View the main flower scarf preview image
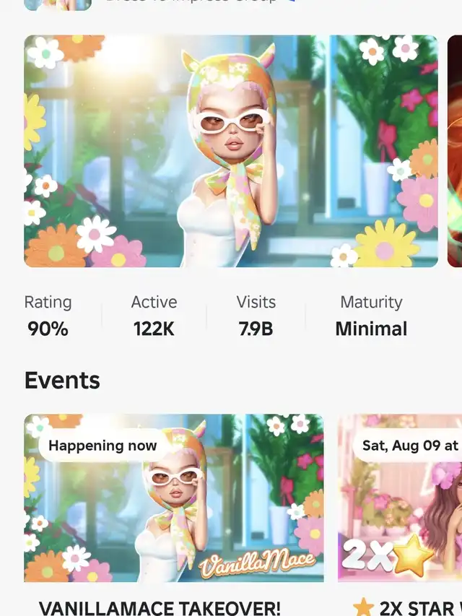 coord(231,151)
